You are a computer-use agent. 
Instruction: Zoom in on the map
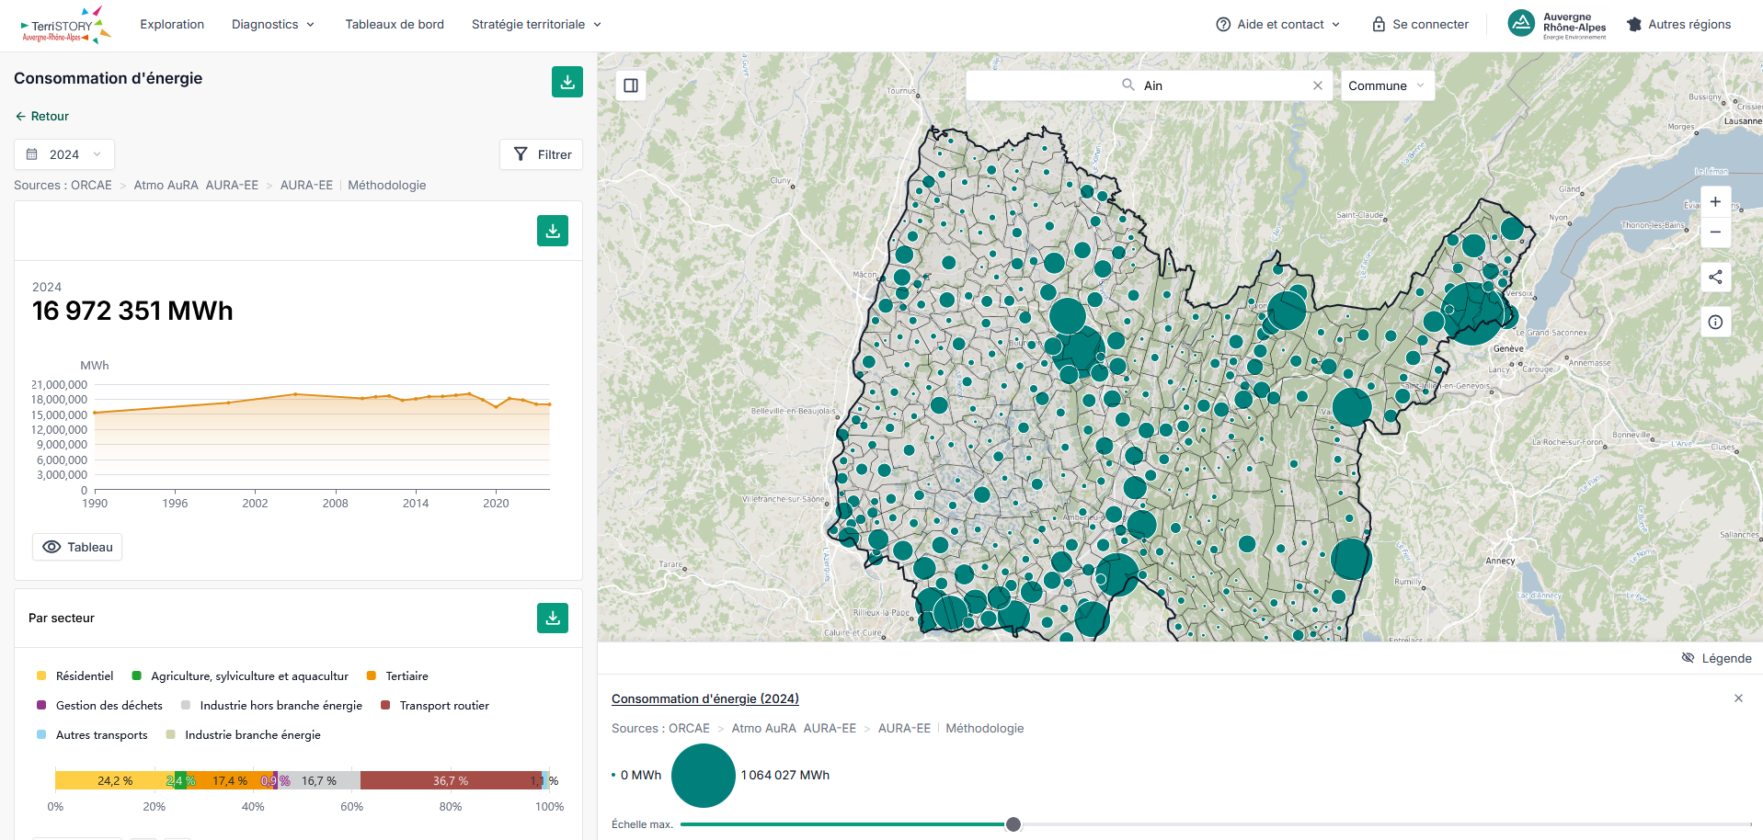(1715, 202)
